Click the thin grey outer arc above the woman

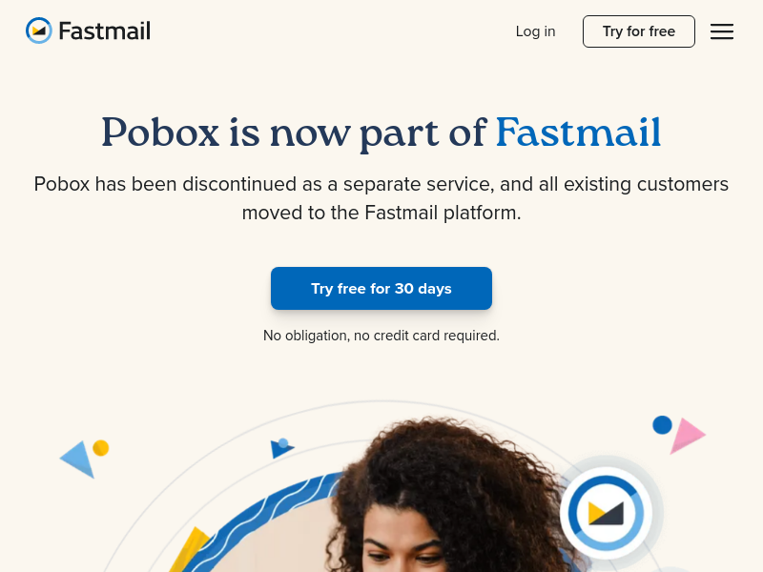point(380,401)
